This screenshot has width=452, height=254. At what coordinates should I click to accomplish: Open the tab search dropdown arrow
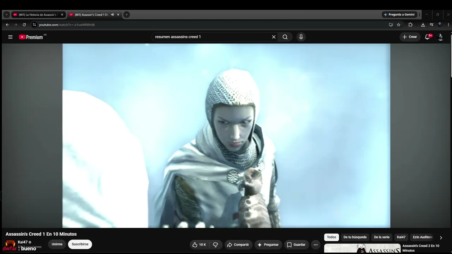6,14
